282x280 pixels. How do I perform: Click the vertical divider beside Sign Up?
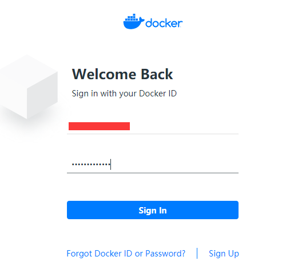pyautogui.click(x=197, y=254)
